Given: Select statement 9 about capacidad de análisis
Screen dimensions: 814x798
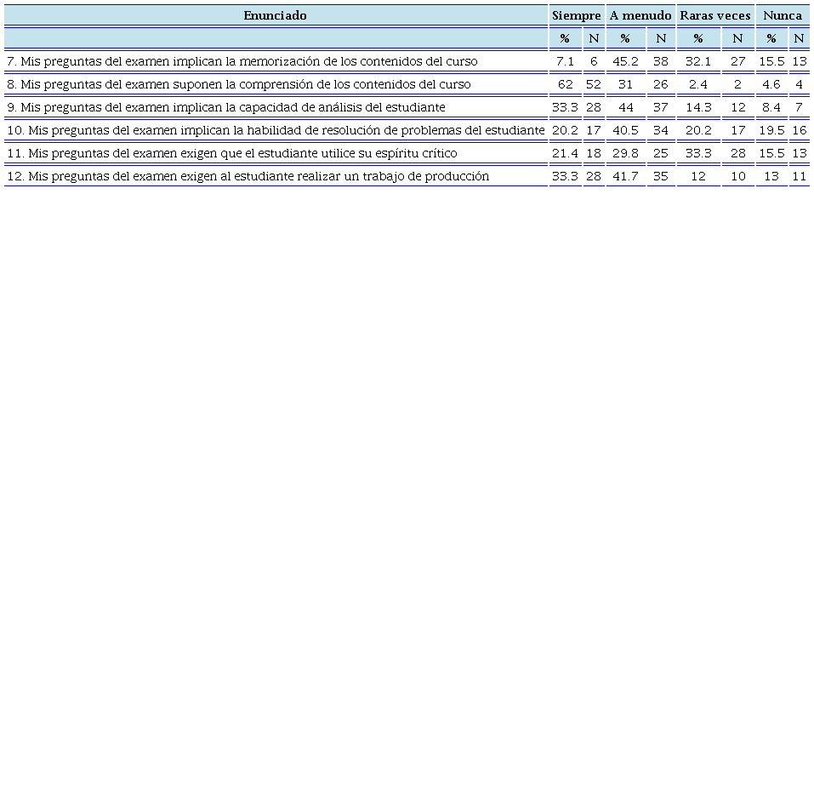Looking at the screenshot, I should click(225, 107).
